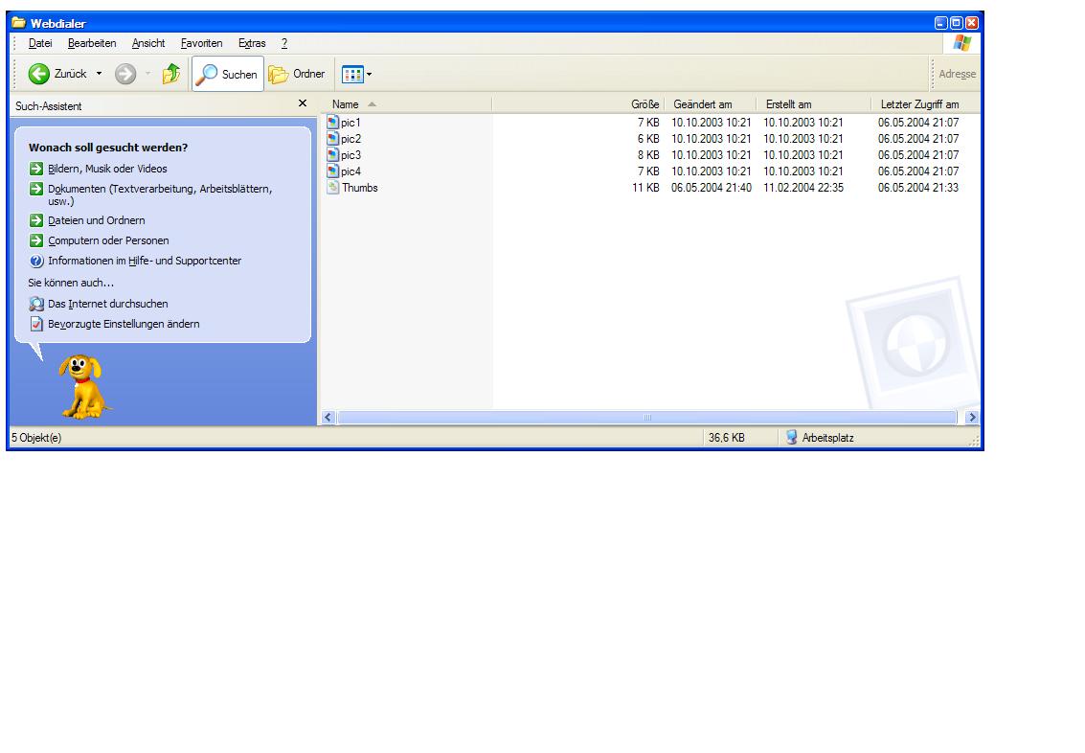Screen dimensions: 1085x753
Task: Open the views icon dropdown
Action: click(357, 74)
